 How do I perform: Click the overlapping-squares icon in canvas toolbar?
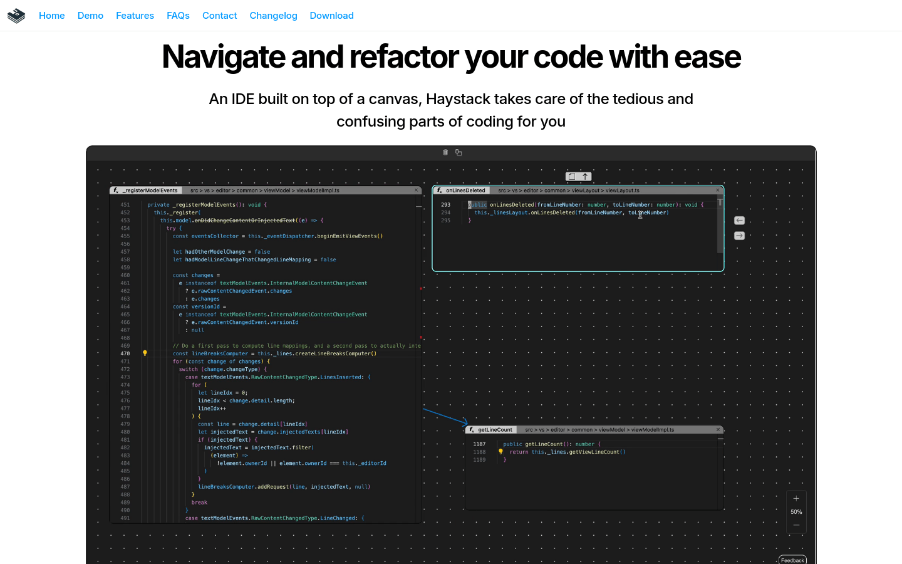459,152
